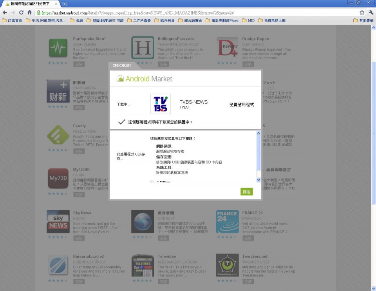376x291 pixels.
Task: Click the browser Forward arrow
Action: [13, 13]
